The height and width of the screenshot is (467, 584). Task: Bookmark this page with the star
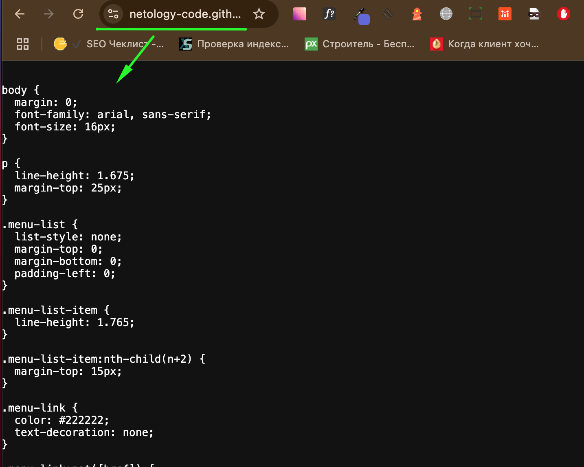tap(259, 14)
